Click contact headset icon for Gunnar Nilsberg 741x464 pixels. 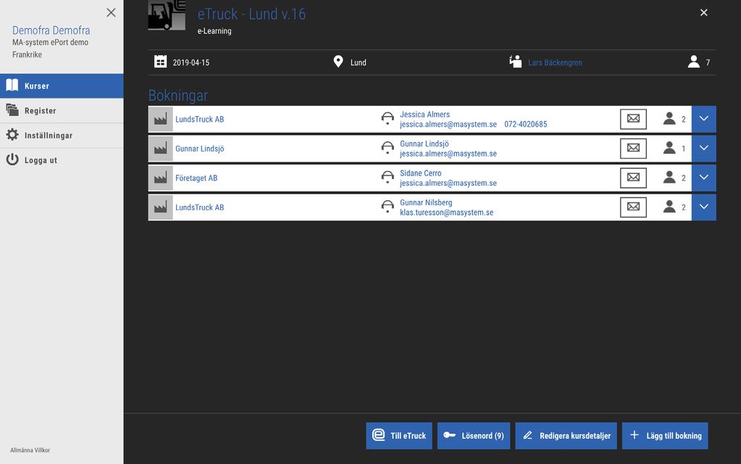point(388,207)
